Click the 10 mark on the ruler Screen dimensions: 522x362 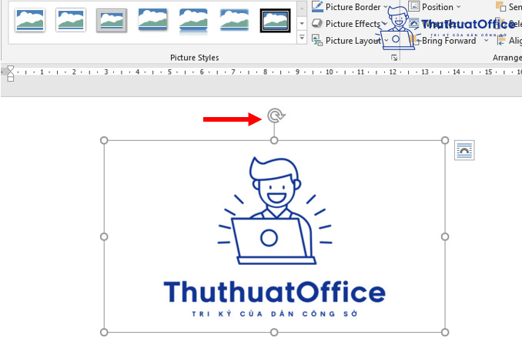(330, 72)
